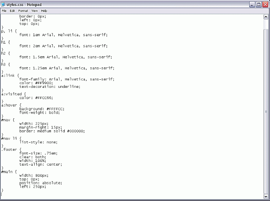Image resolution: width=270 pixels, height=201 pixels.
Task: Open the Edit menu
Action: tap(12, 11)
